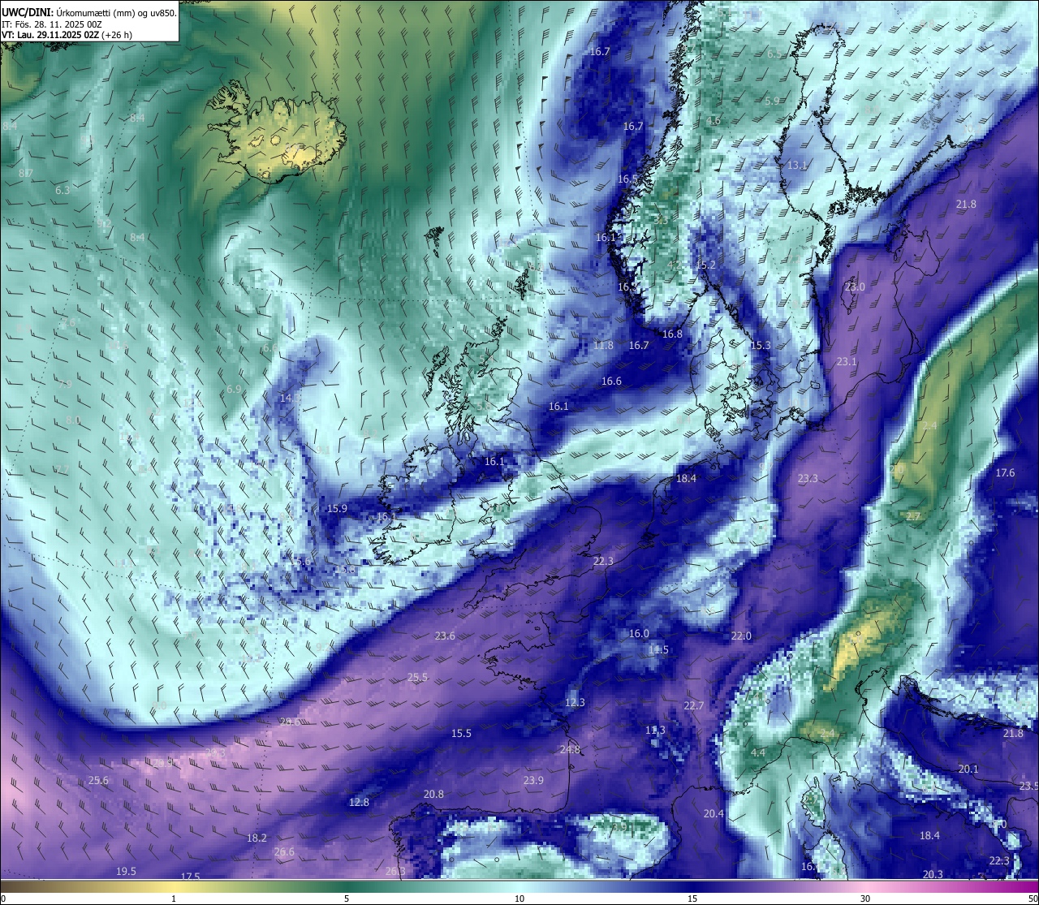Image resolution: width=1039 pixels, height=905 pixels.
Task: Select the map value label '26.6'
Action: coord(284,851)
